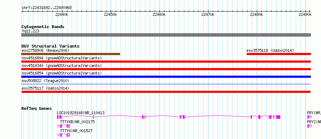Viewport: 321px width, 139px height.
Task: Click the Cytogenetic Bands track title
Action: tap(43, 27)
